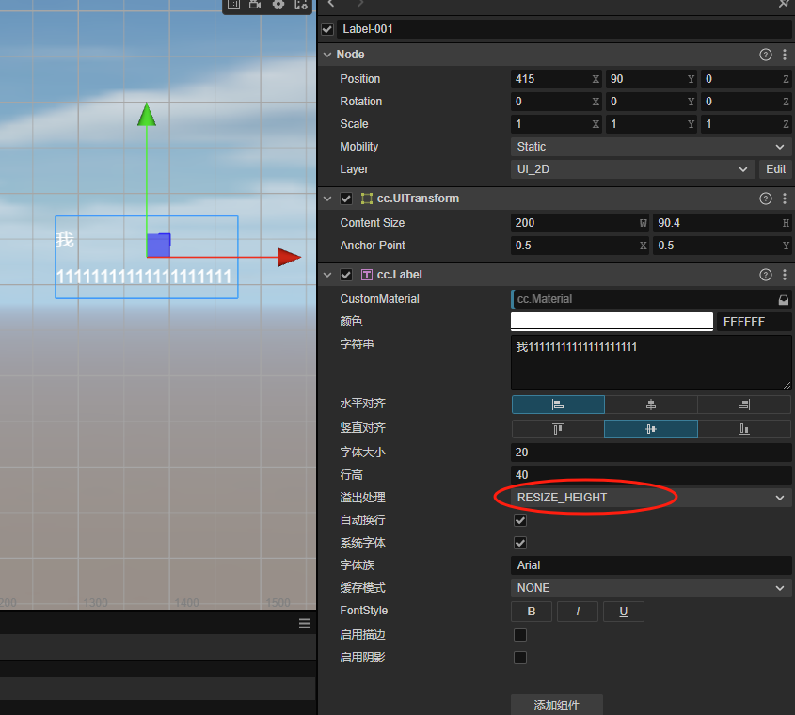Click Content Size height 90.4
This screenshot has width=795, height=715.
(x=723, y=223)
